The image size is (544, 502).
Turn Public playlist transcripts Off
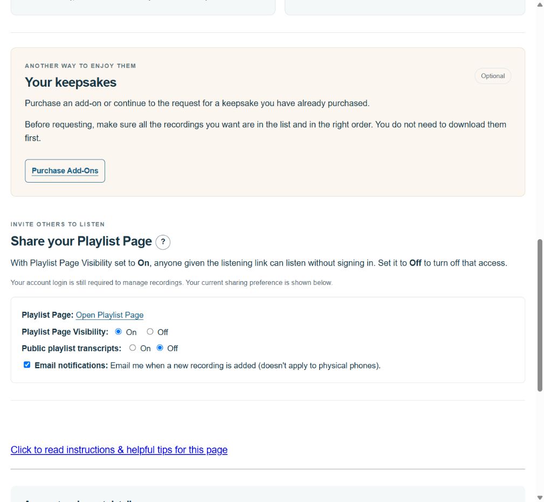point(160,347)
